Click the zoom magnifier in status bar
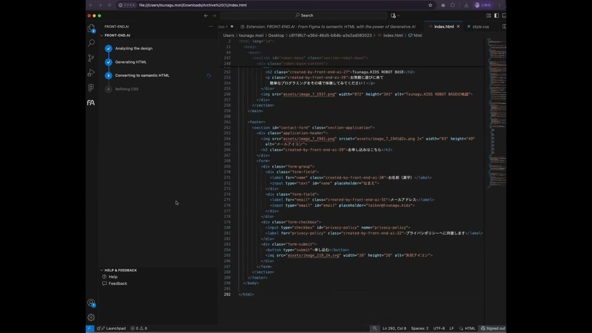 click(375, 328)
